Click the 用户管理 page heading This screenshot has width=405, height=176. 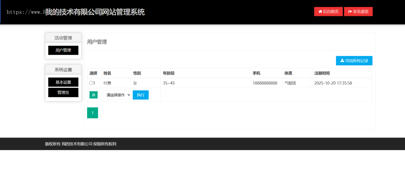97,42
